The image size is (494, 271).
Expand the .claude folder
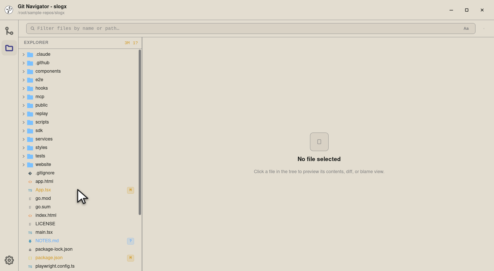click(80, 54)
